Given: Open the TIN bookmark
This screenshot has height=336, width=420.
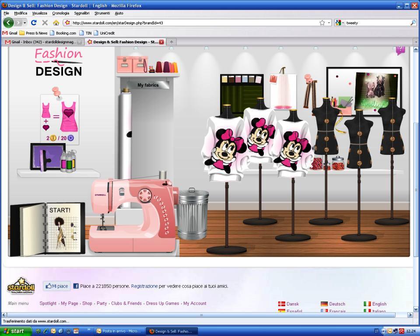Looking at the screenshot, I should [x=85, y=33].
